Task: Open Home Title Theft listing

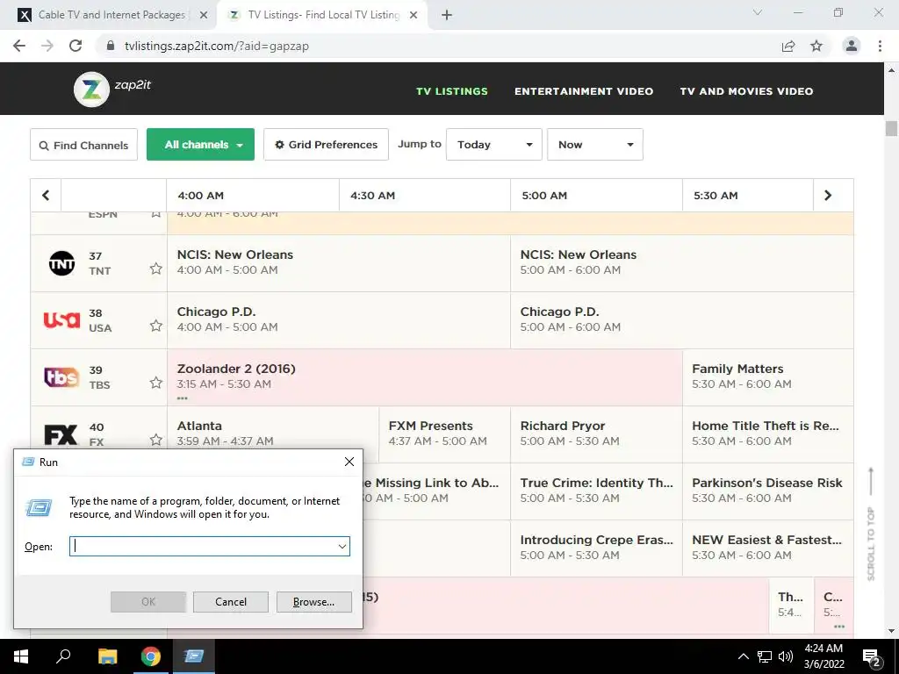Action: [x=767, y=434]
